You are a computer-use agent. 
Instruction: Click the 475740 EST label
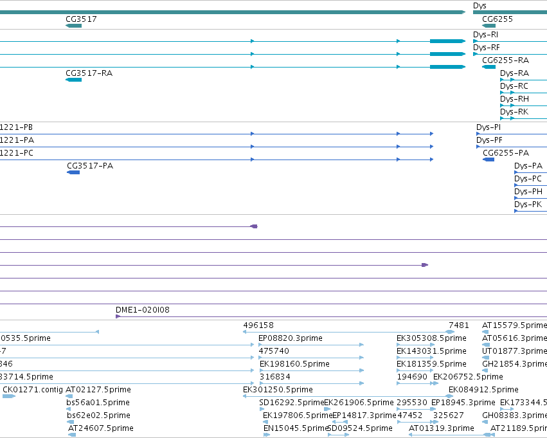274,351
